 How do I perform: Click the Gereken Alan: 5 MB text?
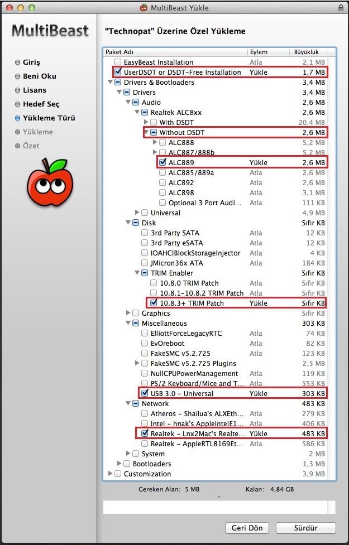[x=169, y=489]
